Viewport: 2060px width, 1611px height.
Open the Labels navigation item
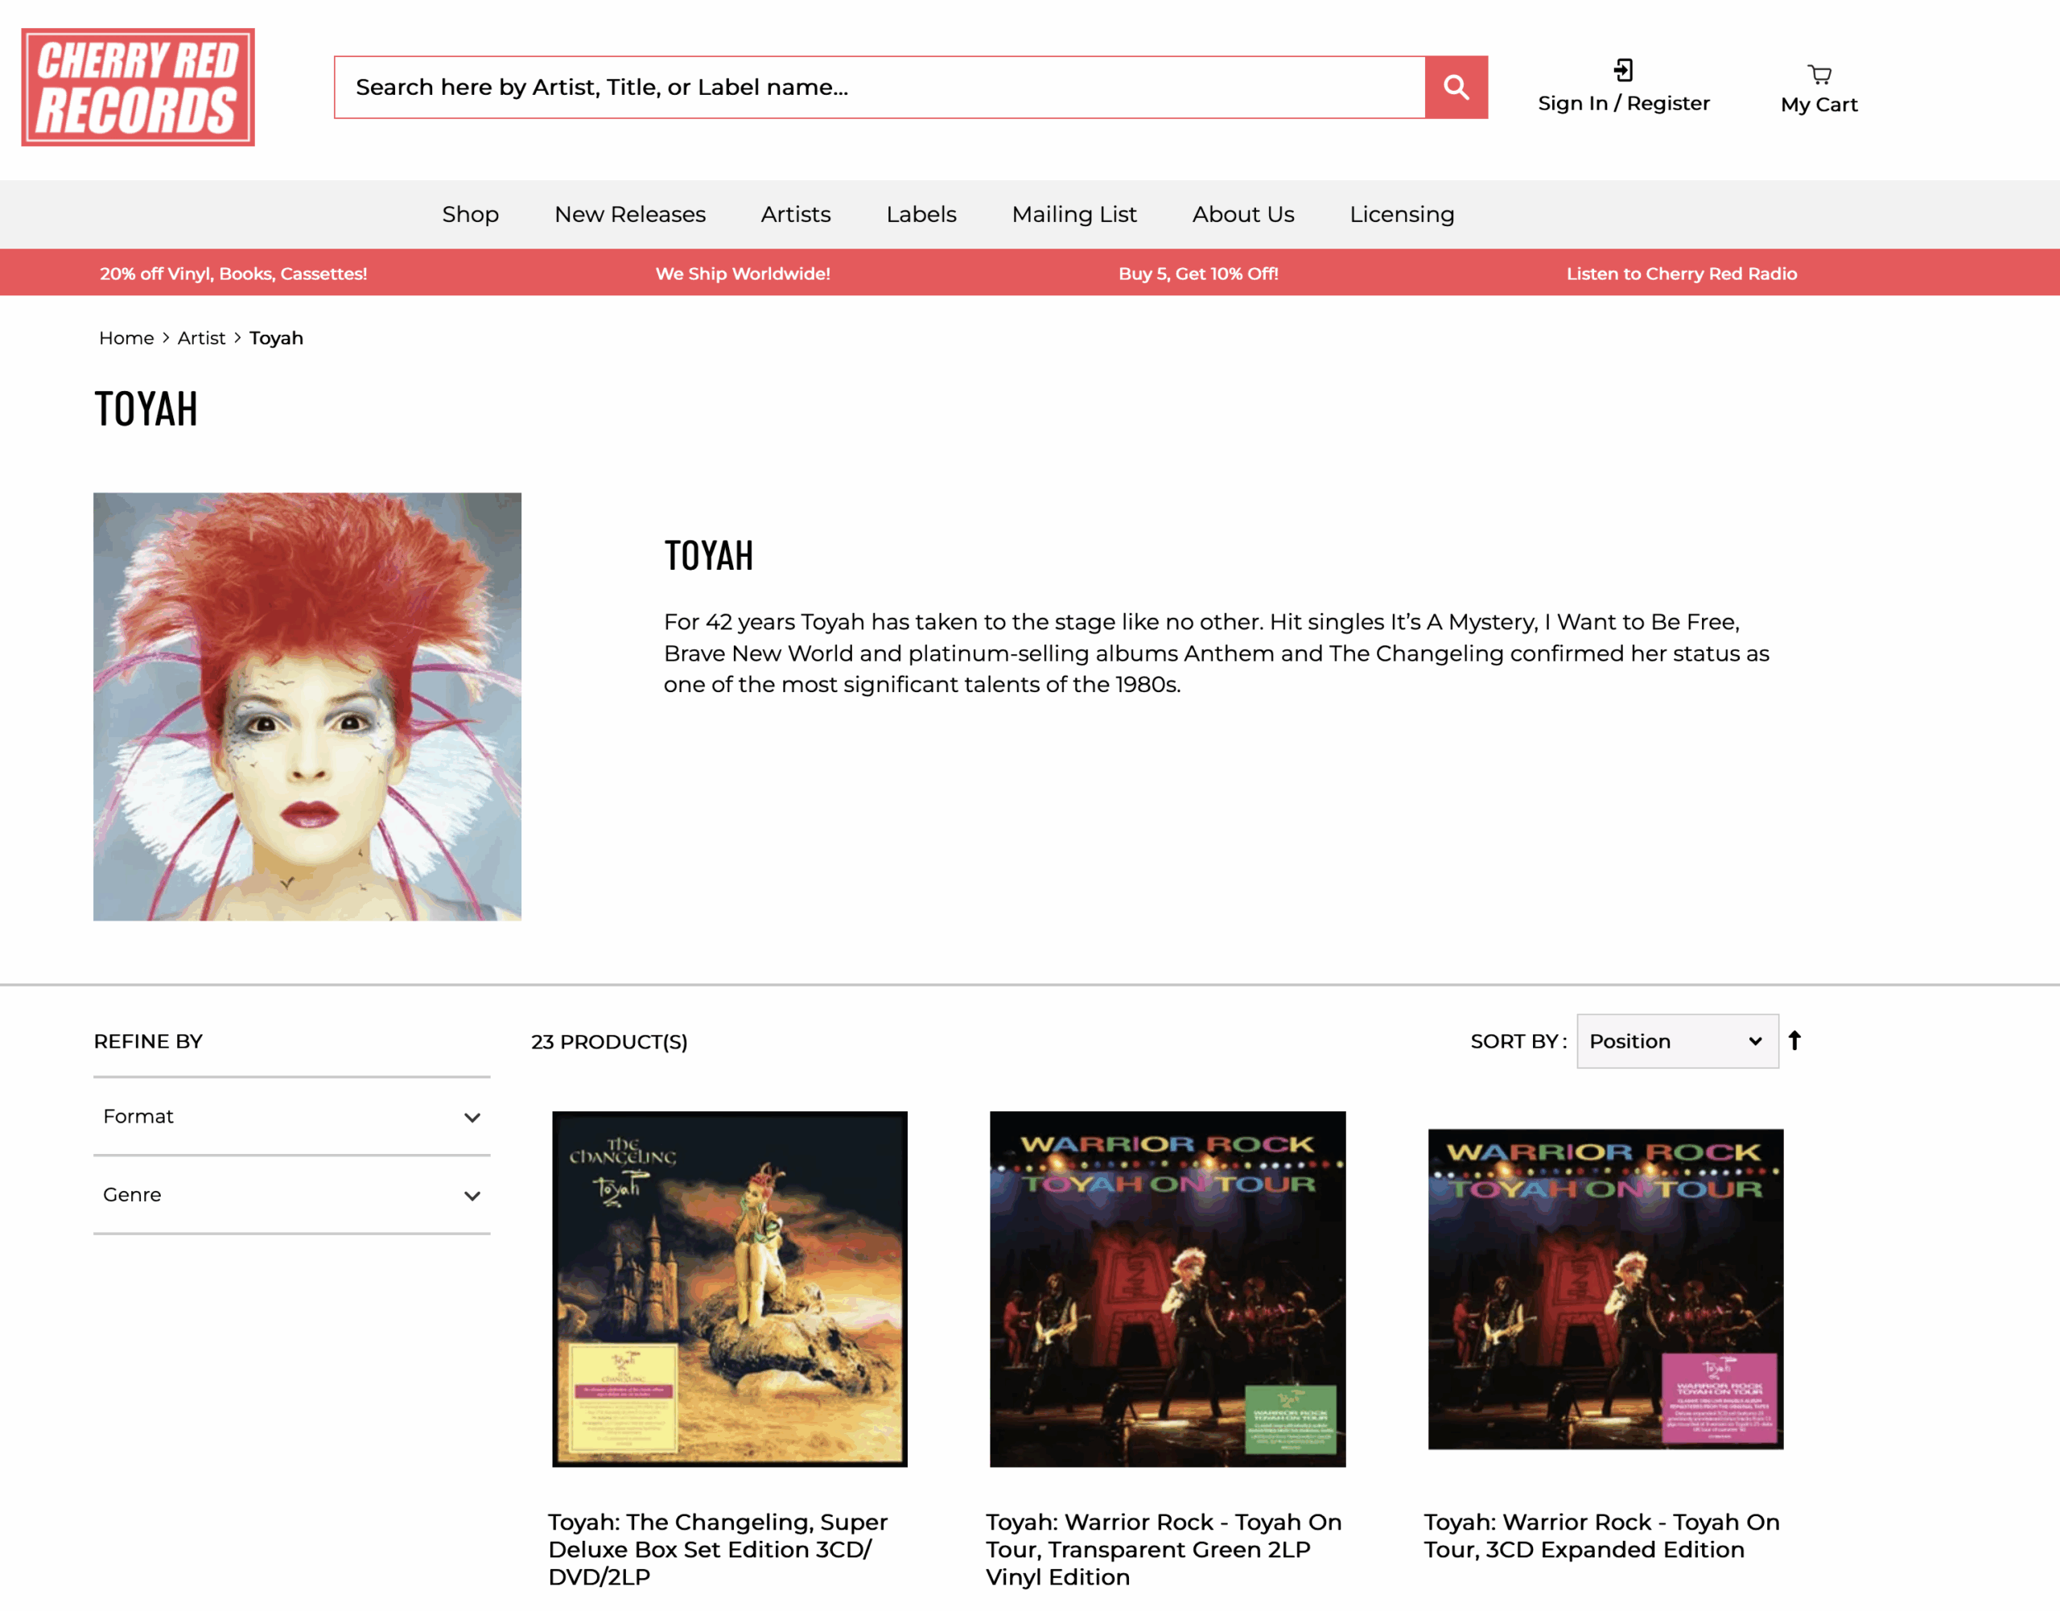pyautogui.click(x=921, y=214)
